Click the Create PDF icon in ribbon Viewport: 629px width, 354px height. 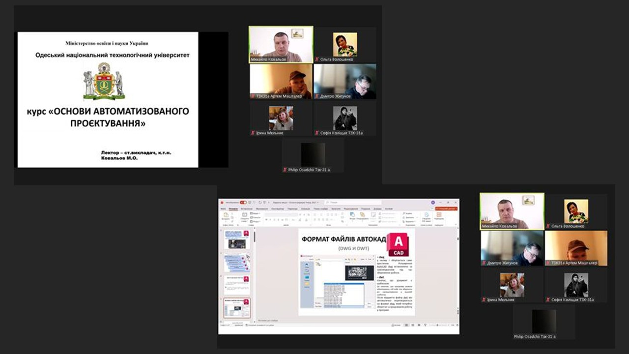pos(426,215)
